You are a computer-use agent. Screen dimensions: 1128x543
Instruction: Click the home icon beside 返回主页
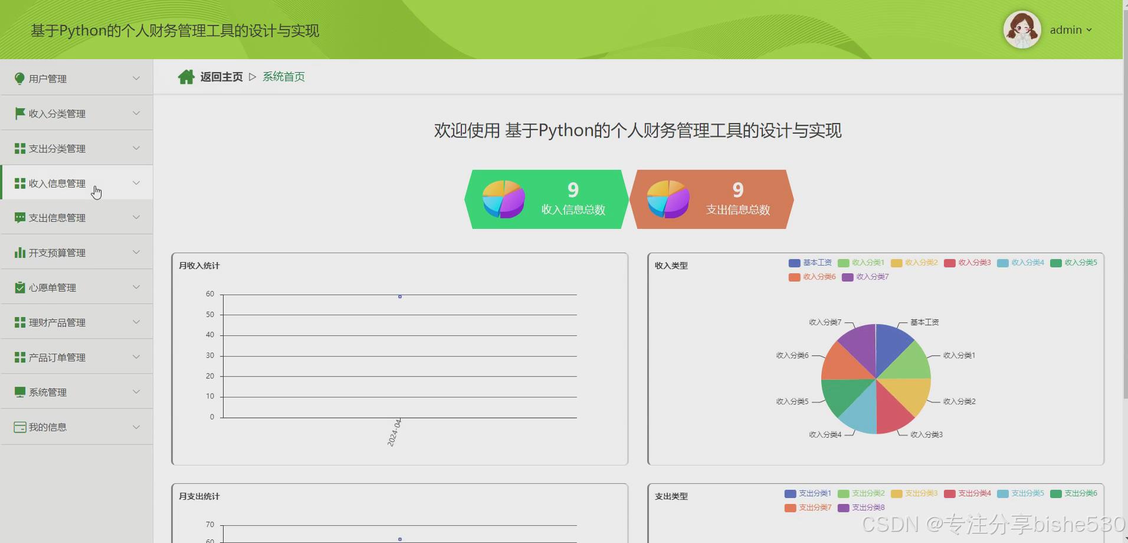coord(186,76)
